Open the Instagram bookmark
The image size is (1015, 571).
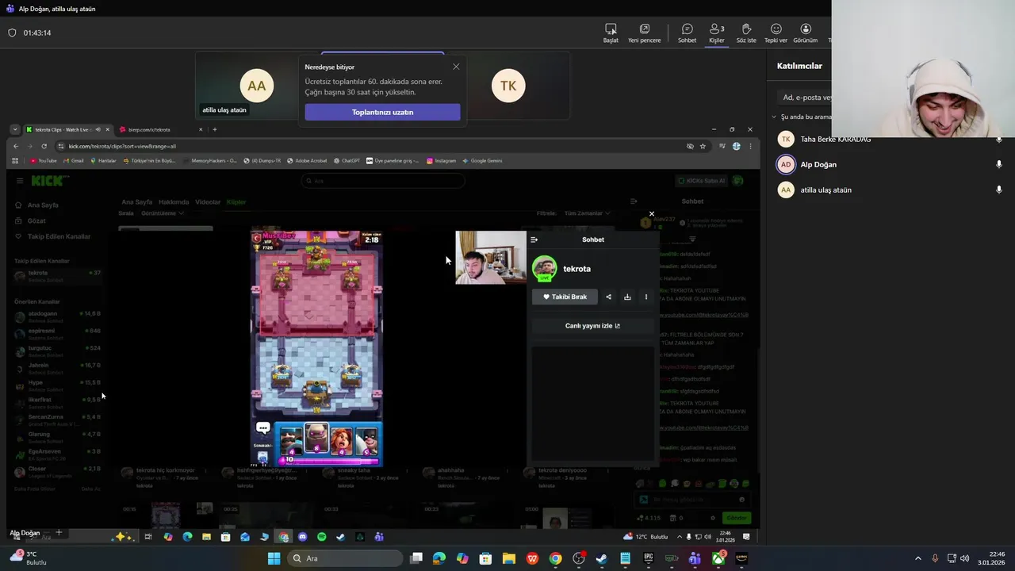point(441,160)
